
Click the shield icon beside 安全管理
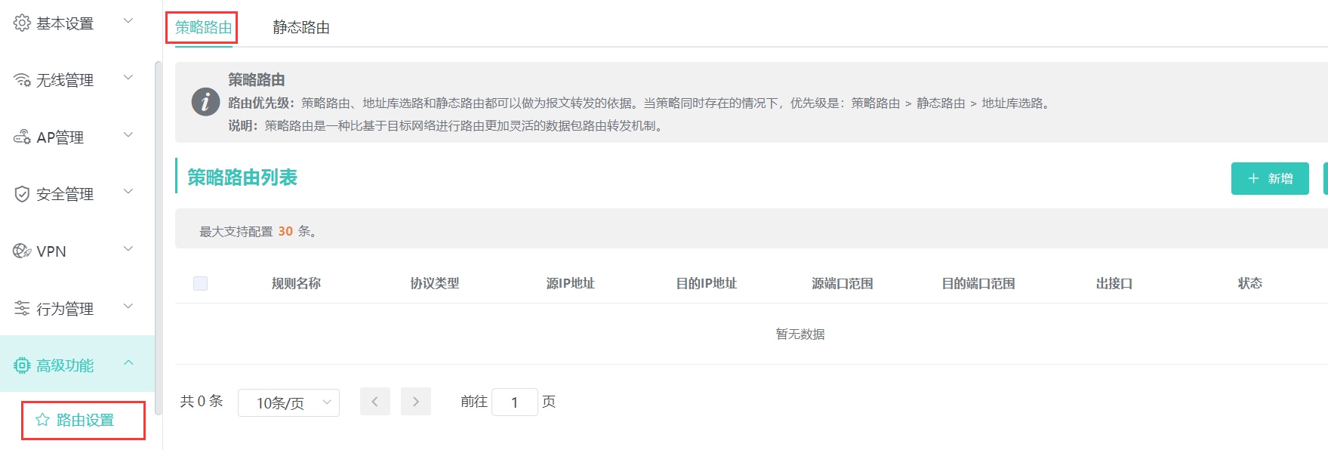[22, 194]
